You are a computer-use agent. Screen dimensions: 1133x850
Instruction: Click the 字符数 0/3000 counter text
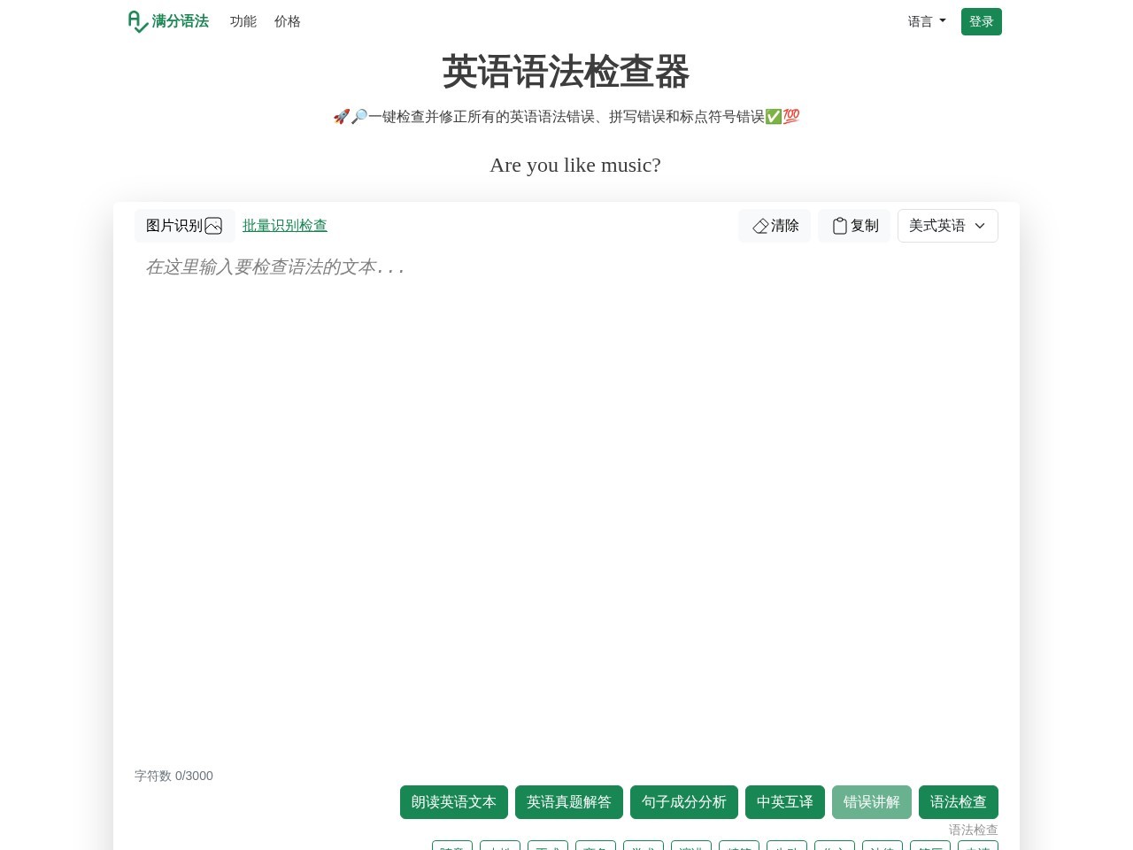173,776
